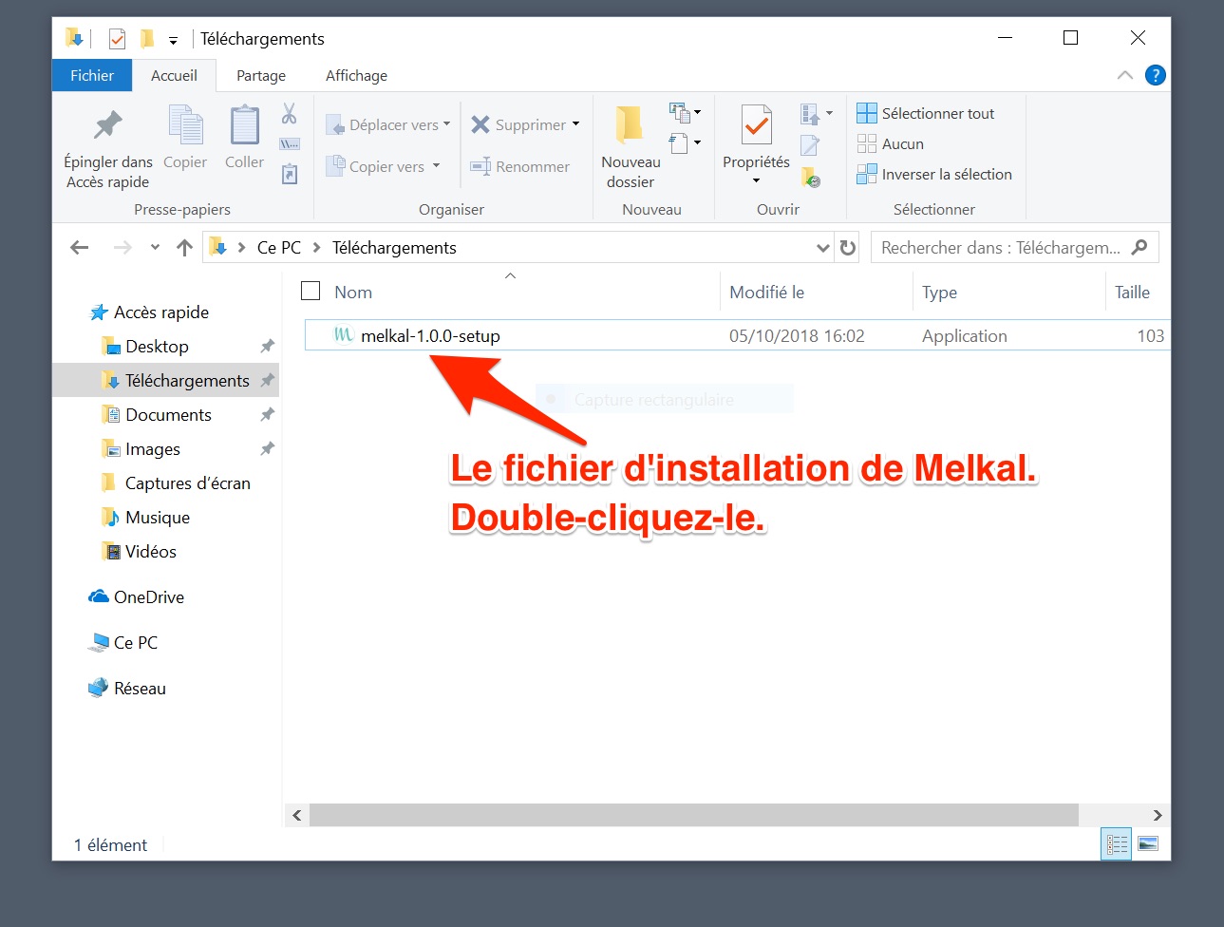Go up one folder level
Viewport: 1224px width, 927px height.
[184, 248]
